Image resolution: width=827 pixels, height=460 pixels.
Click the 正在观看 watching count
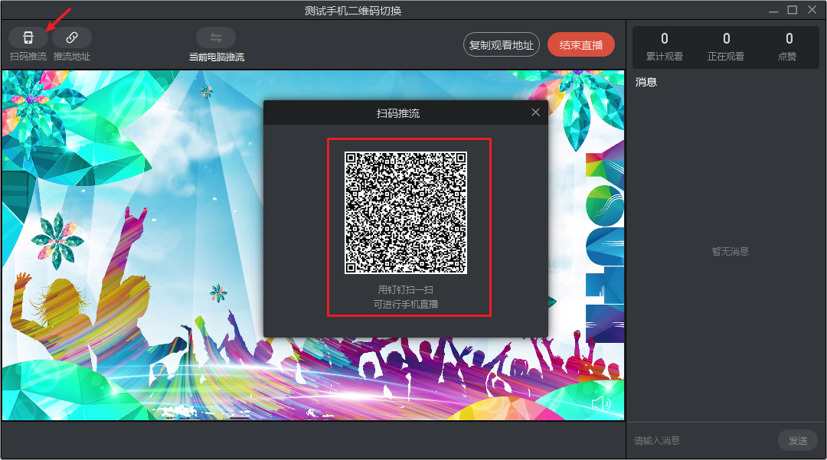click(726, 47)
